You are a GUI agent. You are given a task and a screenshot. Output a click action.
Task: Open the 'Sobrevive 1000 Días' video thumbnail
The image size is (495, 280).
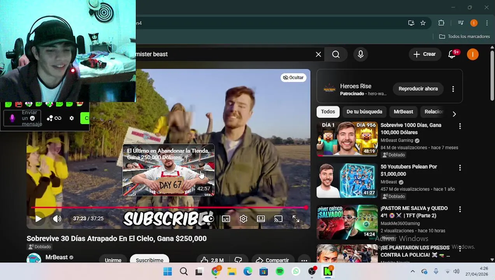[x=347, y=139]
